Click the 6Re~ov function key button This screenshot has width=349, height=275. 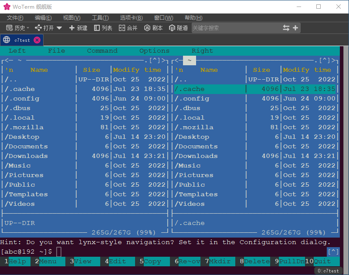pos(187,261)
